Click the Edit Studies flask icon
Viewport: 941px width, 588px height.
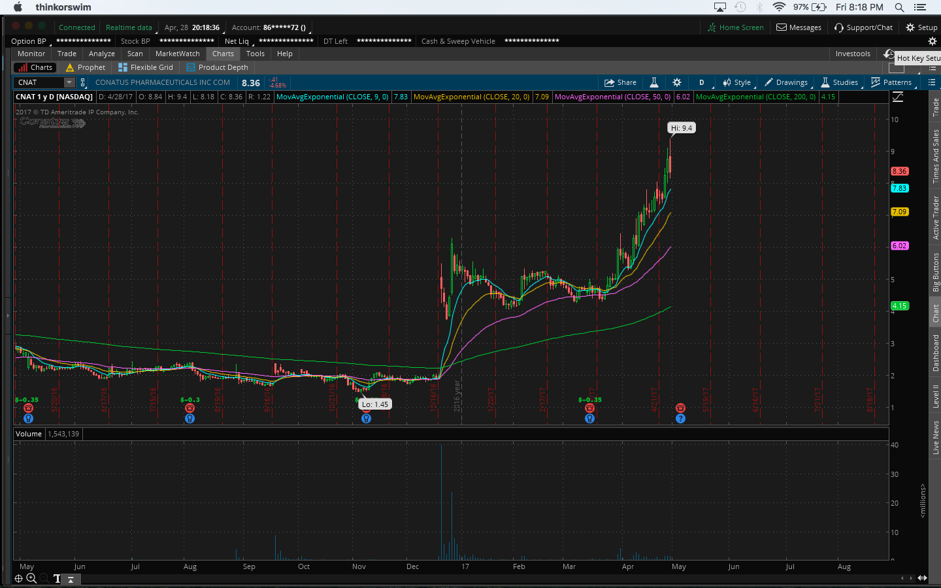[x=653, y=82]
